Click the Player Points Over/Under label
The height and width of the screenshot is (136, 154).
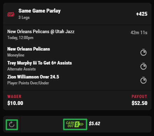point(28,83)
